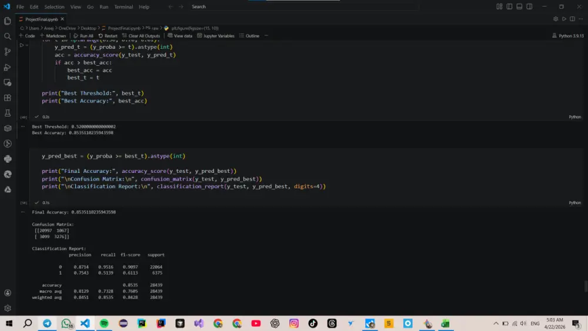
Task: Toggle the primary side bar layout icon
Action: [x=509, y=6]
